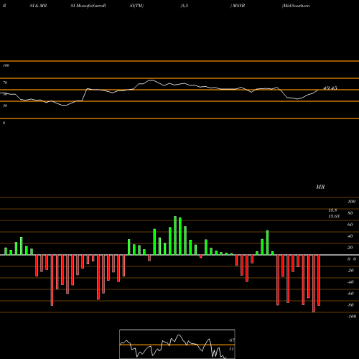Image resolution: width=359 pixels, height=359 pixels.
Task: Click the RSI 0 level label
Action: coord(4,123)
